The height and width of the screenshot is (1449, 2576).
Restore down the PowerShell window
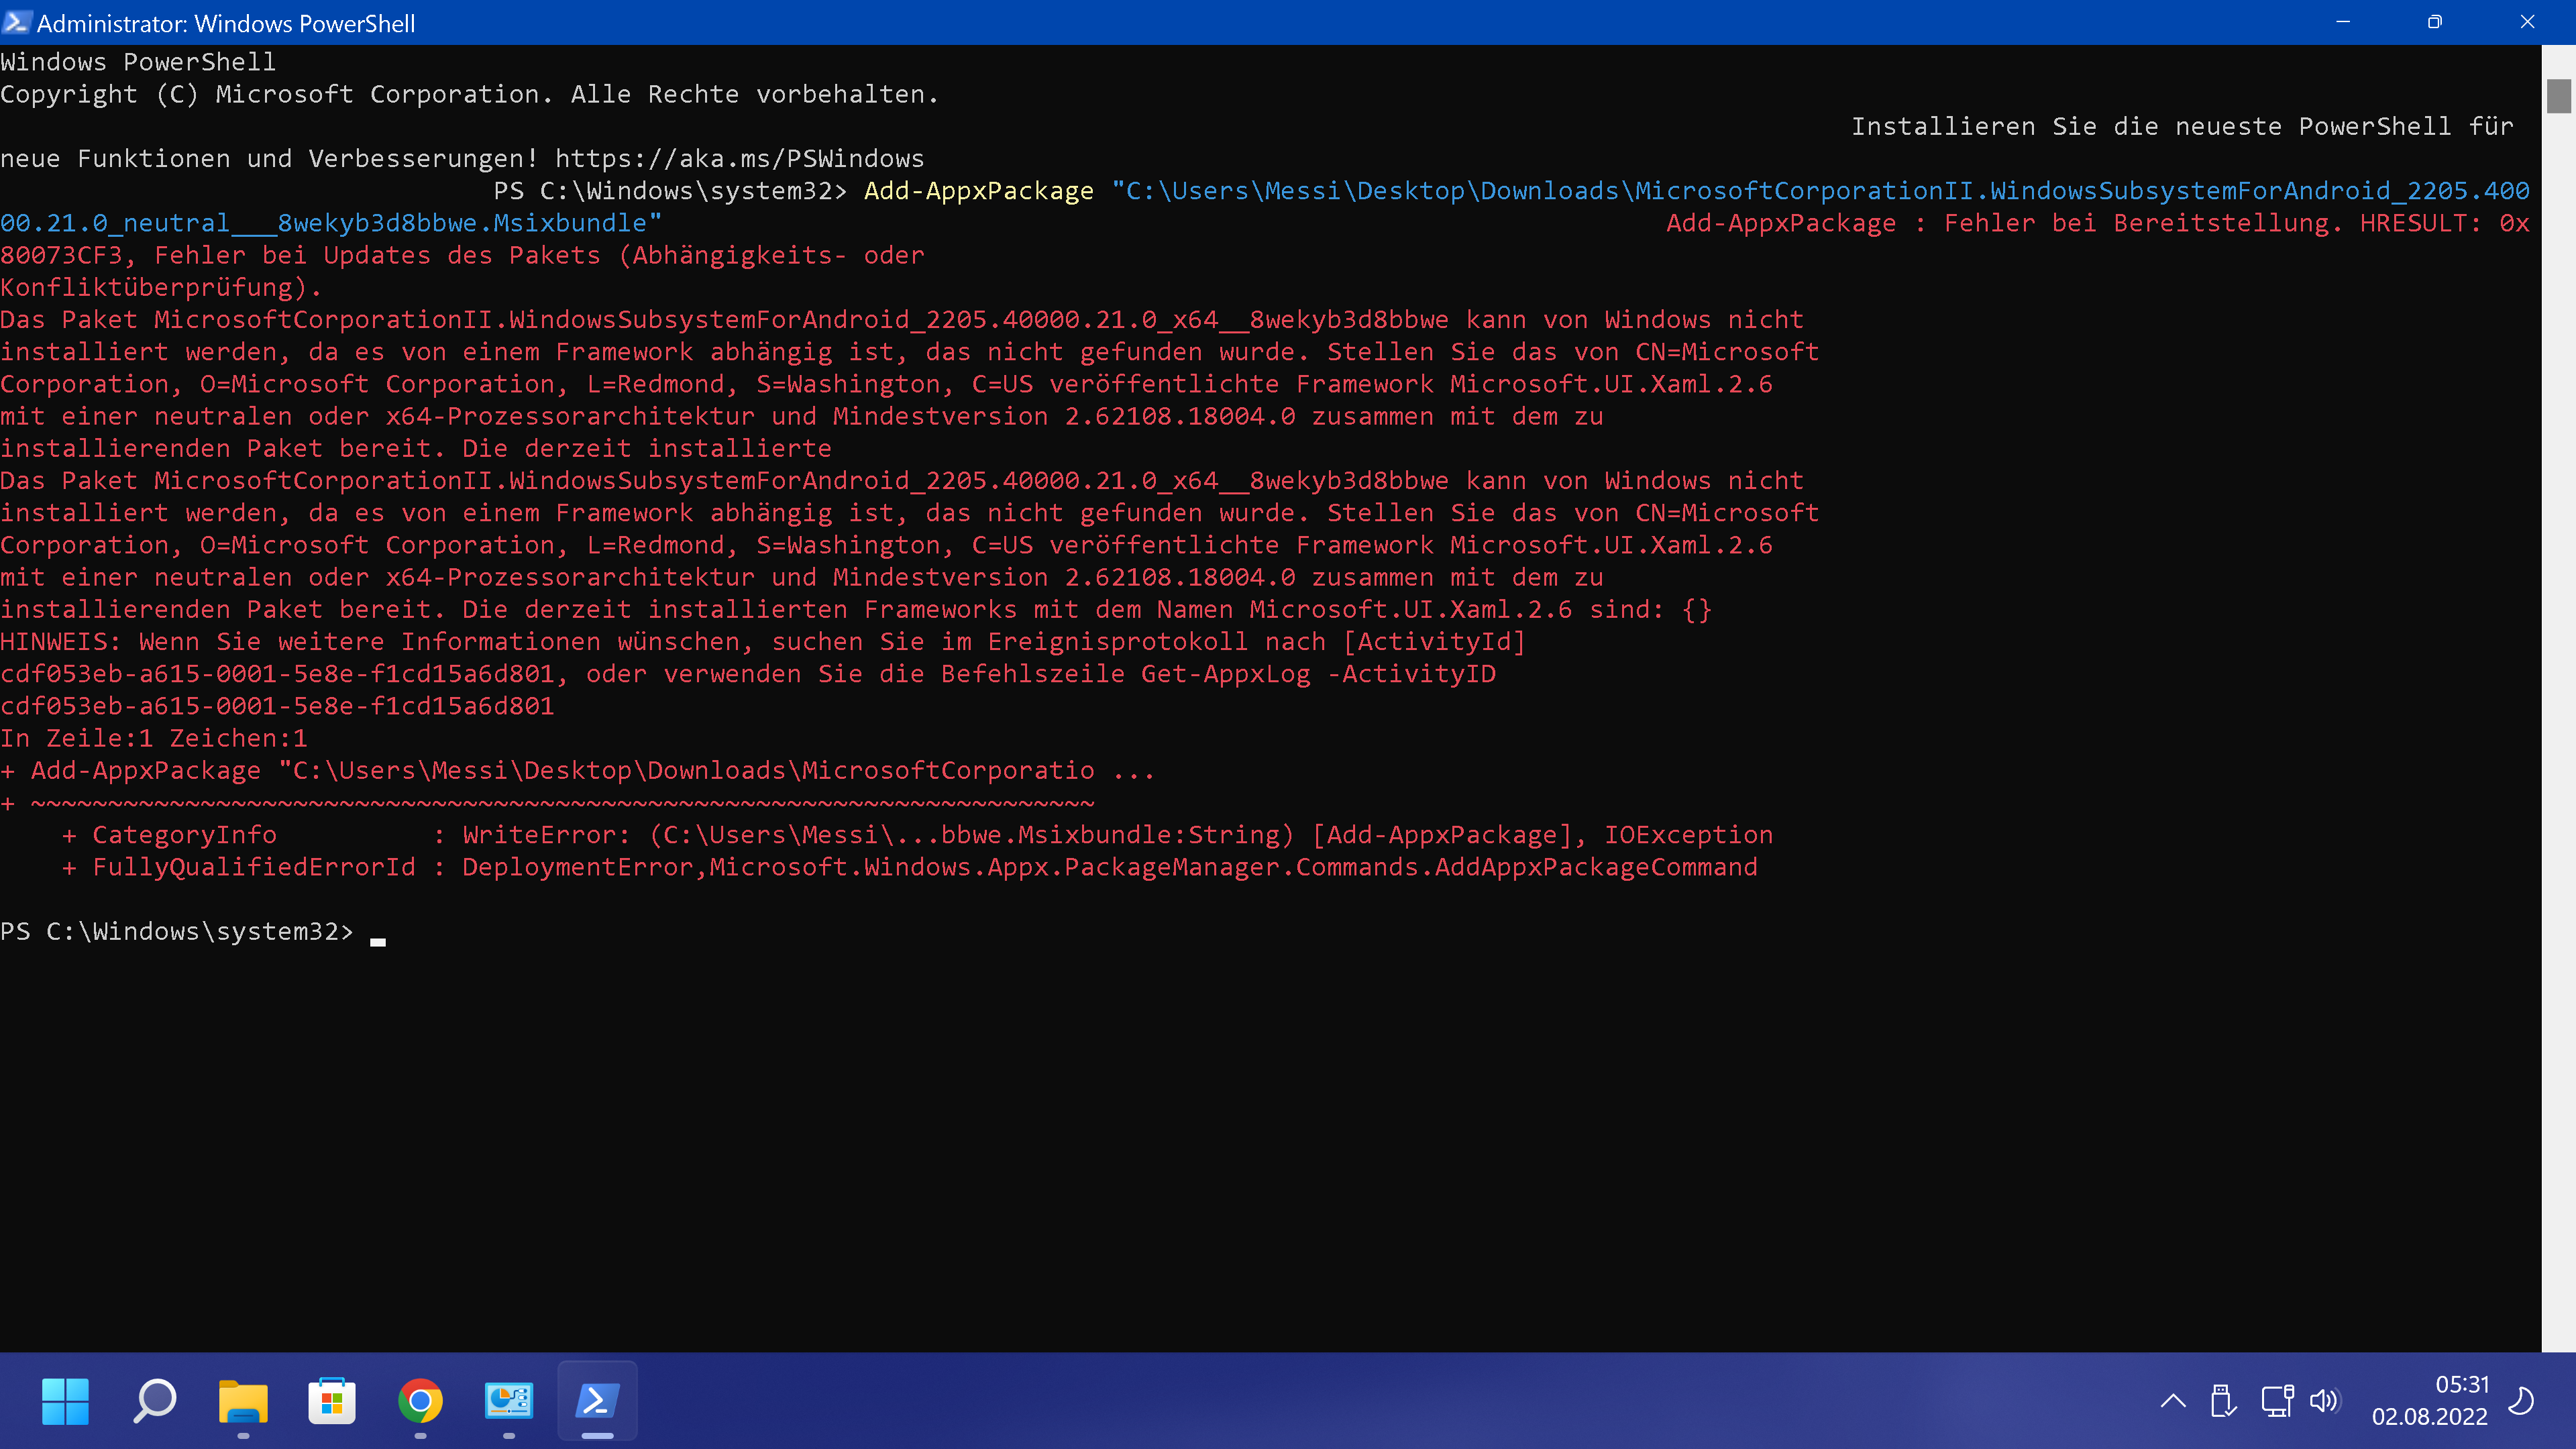click(2434, 22)
